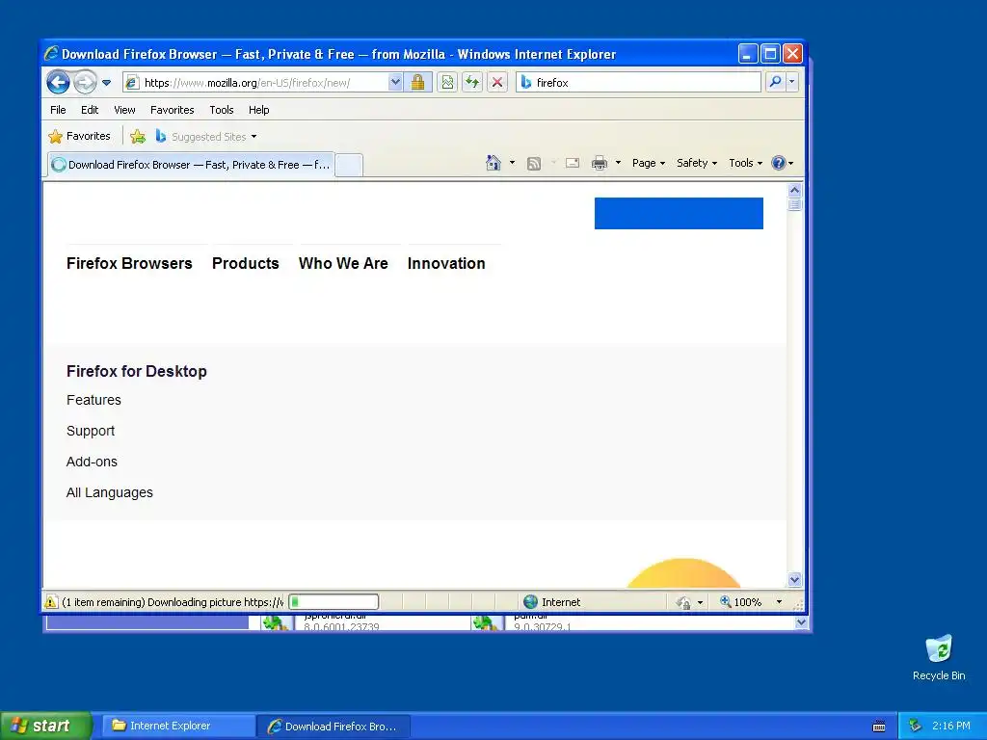This screenshot has width=987, height=740.
Task: Go back with the Back arrow button
Action: [x=58, y=82]
